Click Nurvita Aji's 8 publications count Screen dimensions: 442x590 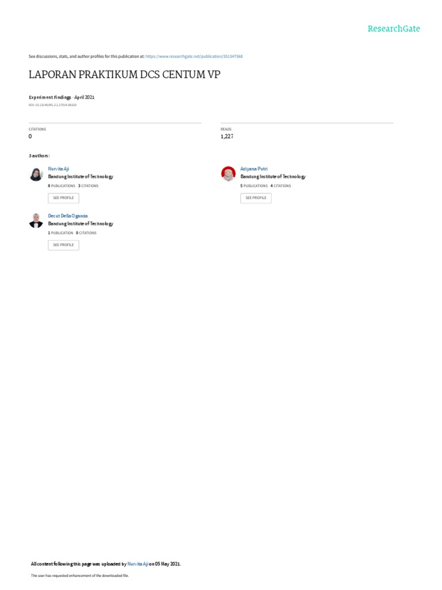coord(62,186)
